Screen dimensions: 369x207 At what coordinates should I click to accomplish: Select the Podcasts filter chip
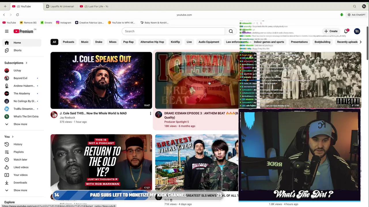click(x=68, y=42)
